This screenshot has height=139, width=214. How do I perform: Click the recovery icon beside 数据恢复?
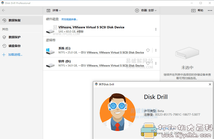[x=4, y=20]
